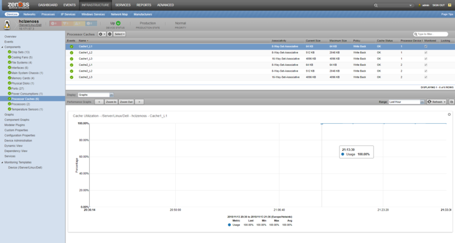The width and height of the screenshot is (455, 243).
Task: Click the Temperature Sensors green status icon
Action: coord(9,109)
